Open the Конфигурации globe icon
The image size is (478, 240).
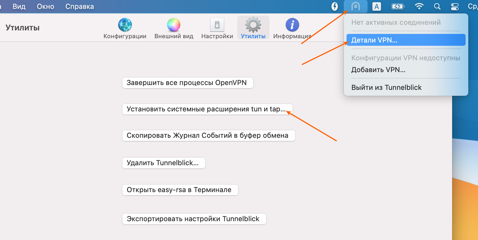pyautogui.click(x=125, y=25)
